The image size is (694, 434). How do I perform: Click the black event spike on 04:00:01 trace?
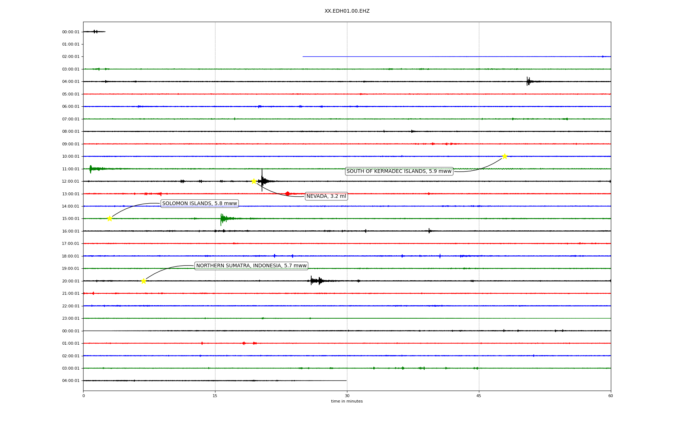[x=528, y=81]
